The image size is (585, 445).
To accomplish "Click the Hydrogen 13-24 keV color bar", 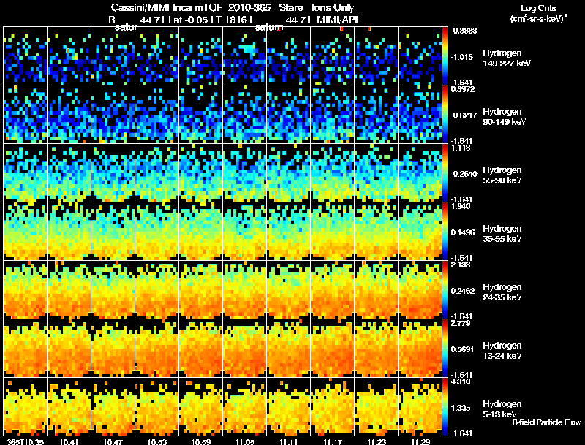I will click(445, 349).
